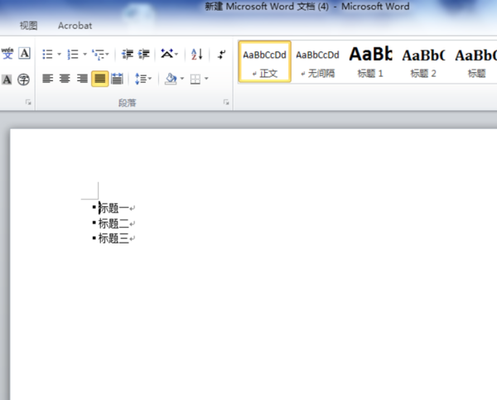Align text right
The image size is (497, 400).
pyautogui.click(x=82, y=79)
